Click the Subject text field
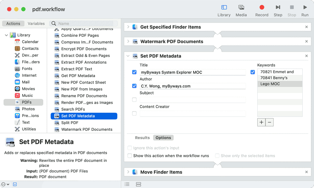Screen dimensions: 314x188 (193, 100)
